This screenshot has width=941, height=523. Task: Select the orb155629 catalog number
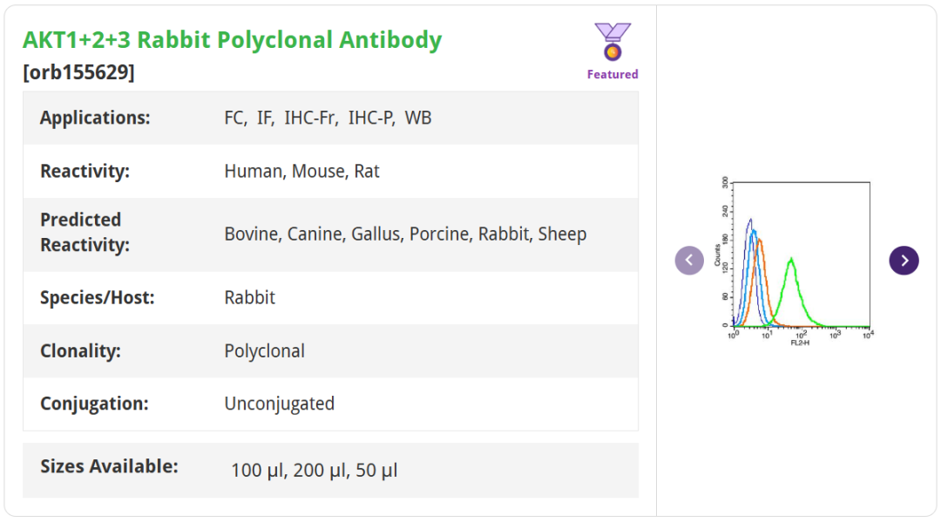click(79, 72)
